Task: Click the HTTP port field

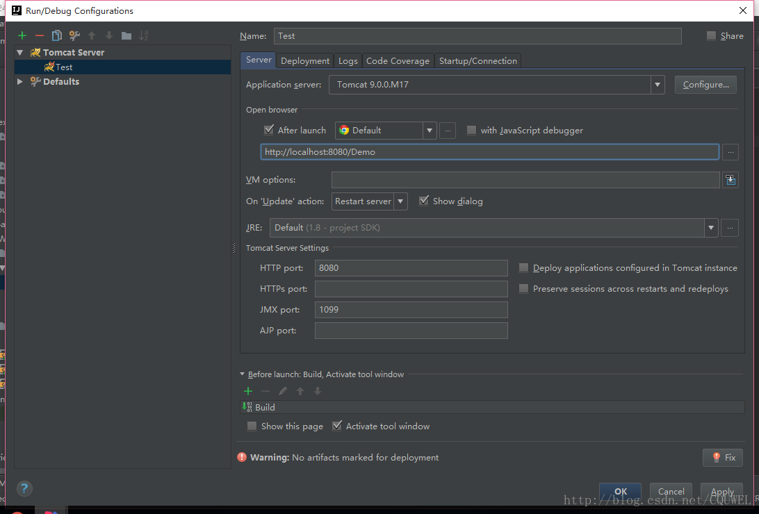Action: [411, 268]
